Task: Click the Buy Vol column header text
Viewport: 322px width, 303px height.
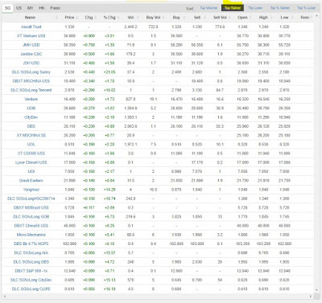Action: 153,18
